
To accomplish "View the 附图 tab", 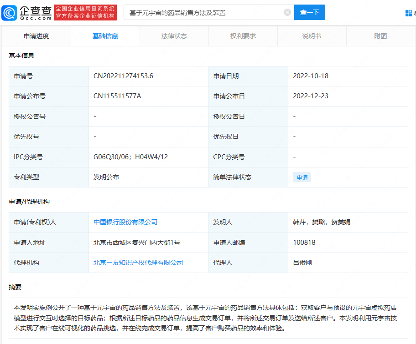I will [380, 36].
